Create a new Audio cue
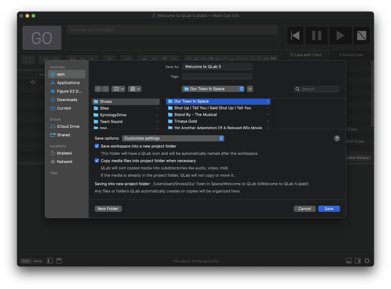Image resolution: width=391 pixels, height=289 pixels. tap(45, 59)
